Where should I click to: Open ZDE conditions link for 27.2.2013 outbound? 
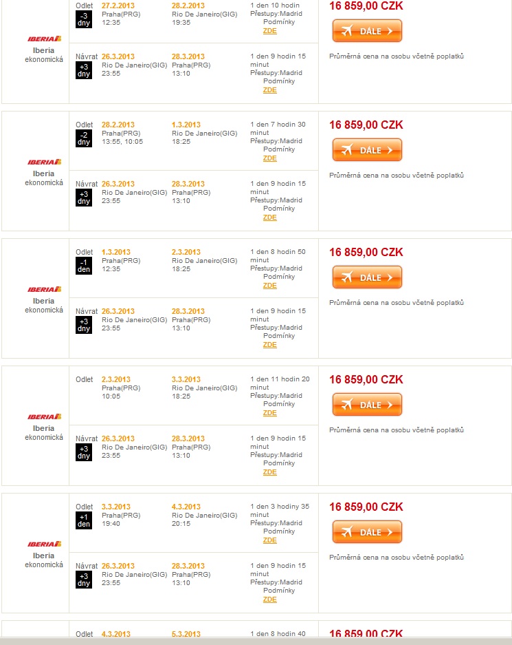coord(270,31)
